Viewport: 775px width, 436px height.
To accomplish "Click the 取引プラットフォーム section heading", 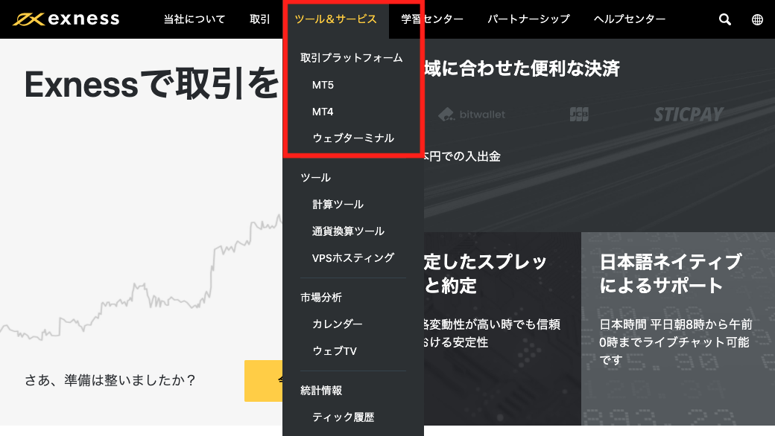I will 352,58.
